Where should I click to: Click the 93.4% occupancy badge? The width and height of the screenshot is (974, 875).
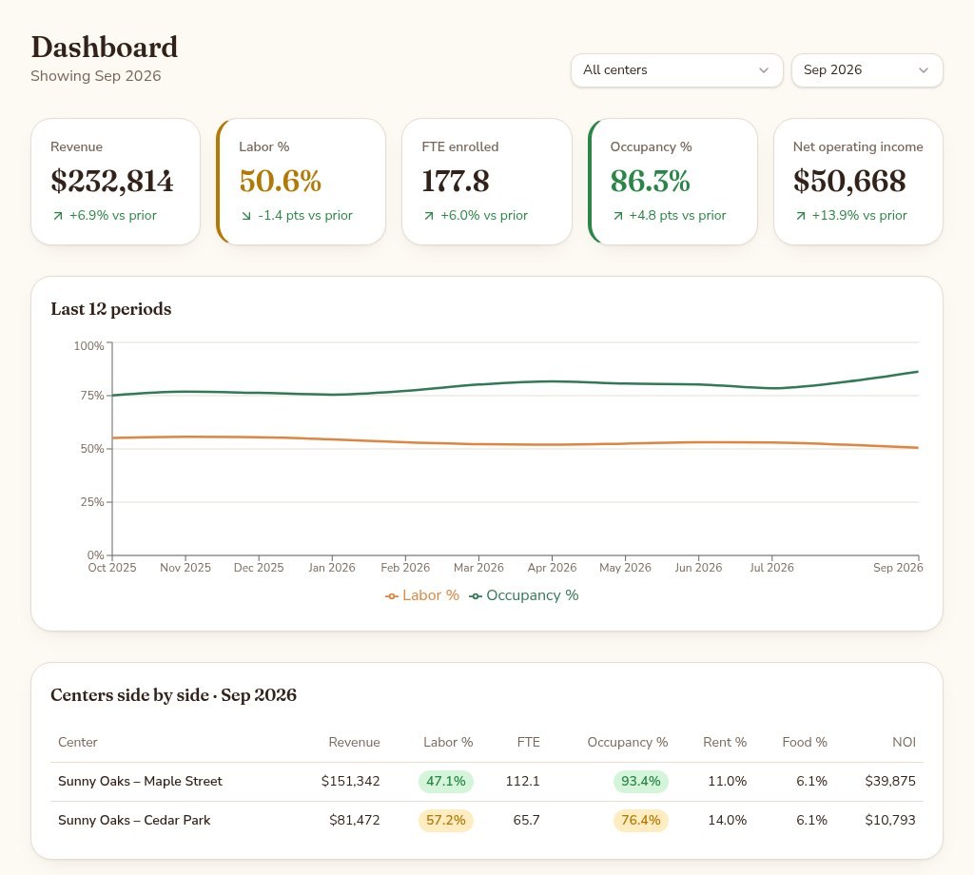point(640,781)
